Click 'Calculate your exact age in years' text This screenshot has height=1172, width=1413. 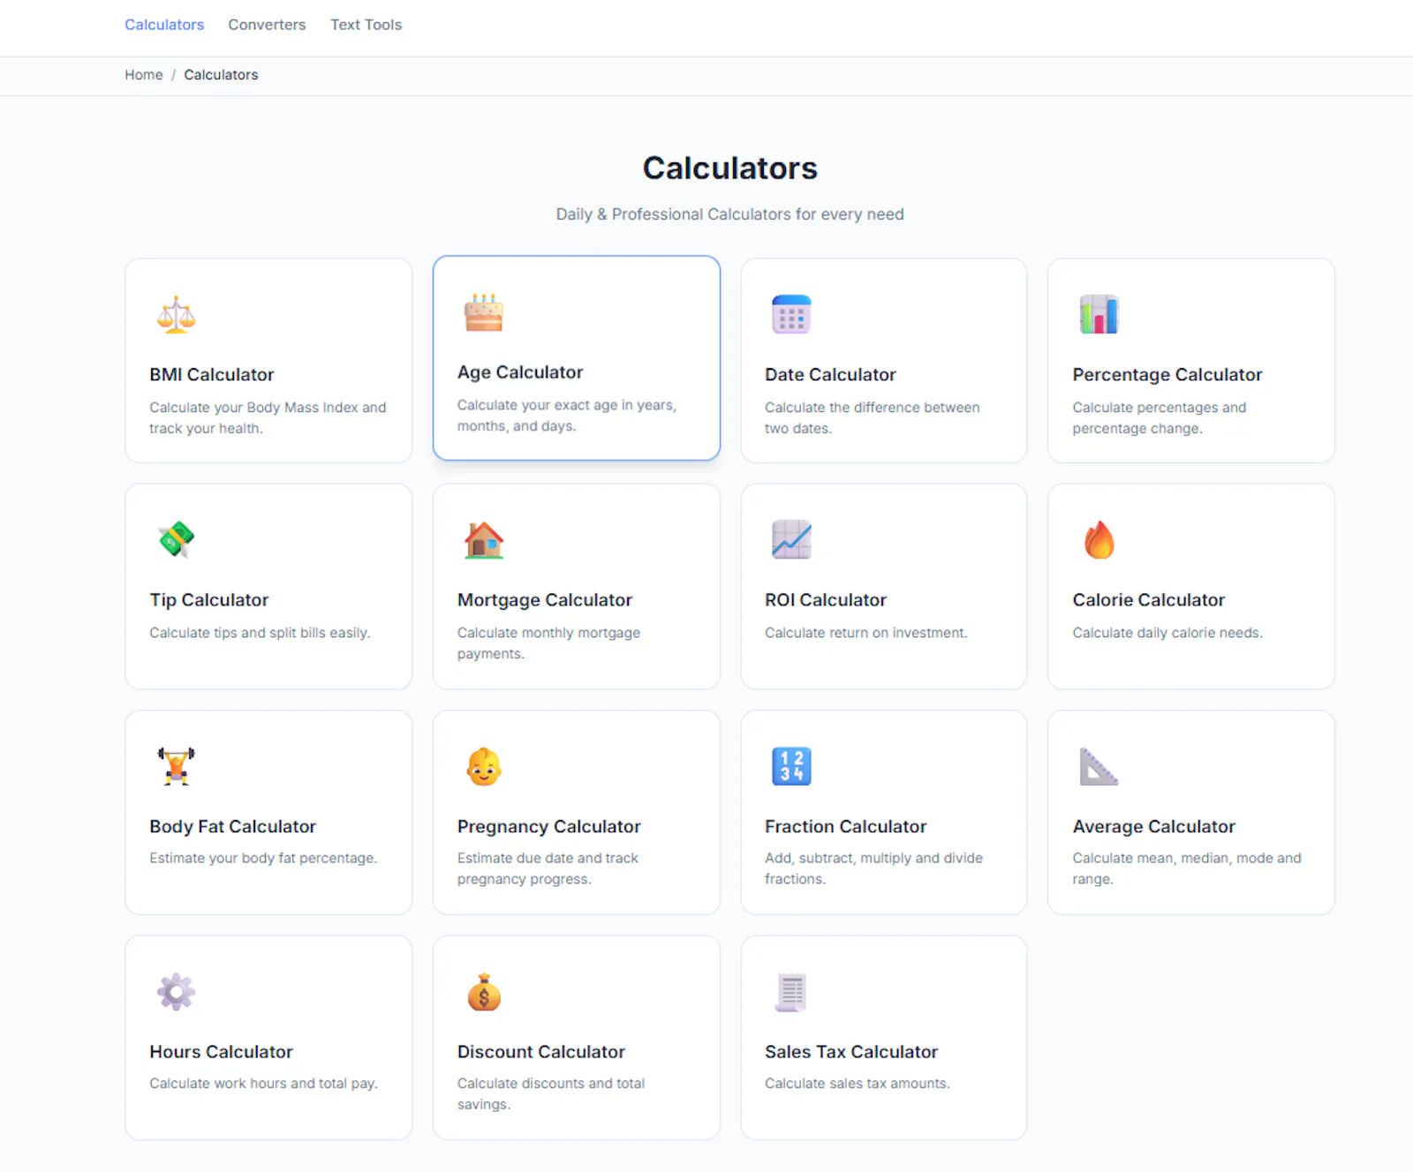click(x=567, y=416)
